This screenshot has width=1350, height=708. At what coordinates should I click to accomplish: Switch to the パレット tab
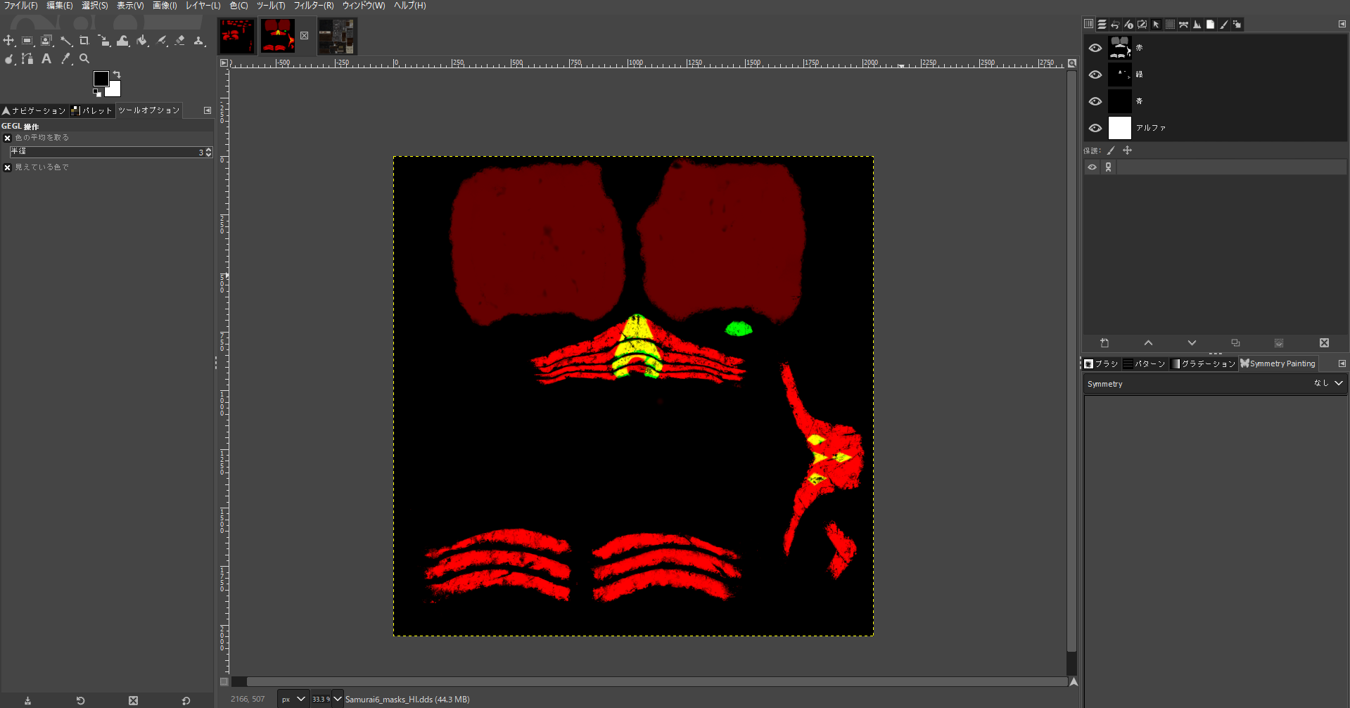coord(92,110)
